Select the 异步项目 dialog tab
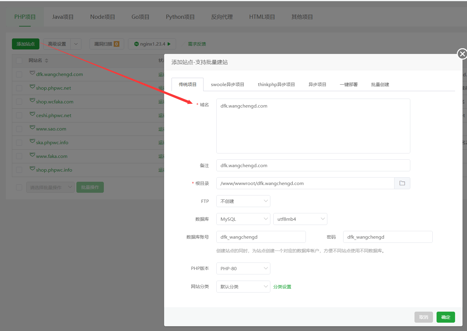The height and width of the screenshot is (331, 467). (317, 85)
